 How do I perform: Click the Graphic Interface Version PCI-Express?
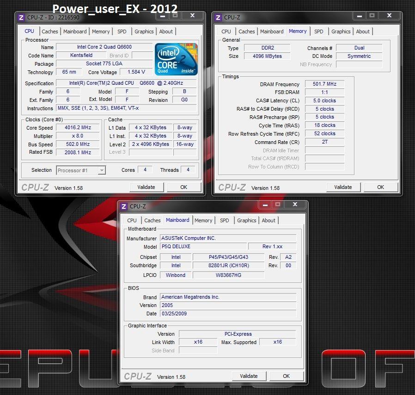pyautogui.click(x=238, y=334)
